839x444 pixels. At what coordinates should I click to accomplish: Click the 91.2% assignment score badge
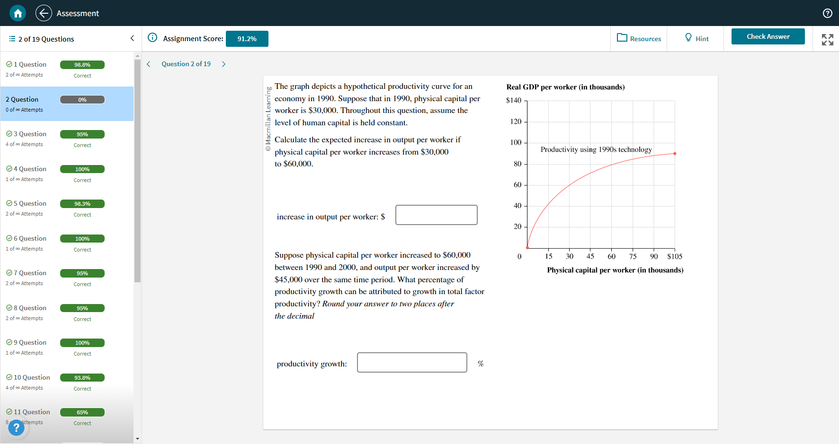pos(247,39)
